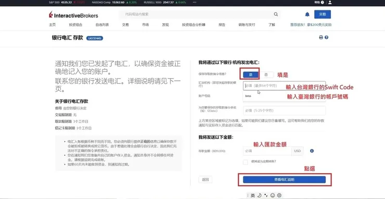Click the info icon next to USD
Screen dimensions: 385x199
click(312, 151)
